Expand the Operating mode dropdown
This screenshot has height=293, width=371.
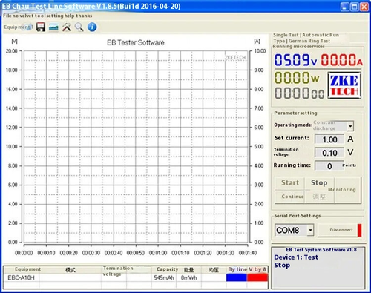(350, 126)
